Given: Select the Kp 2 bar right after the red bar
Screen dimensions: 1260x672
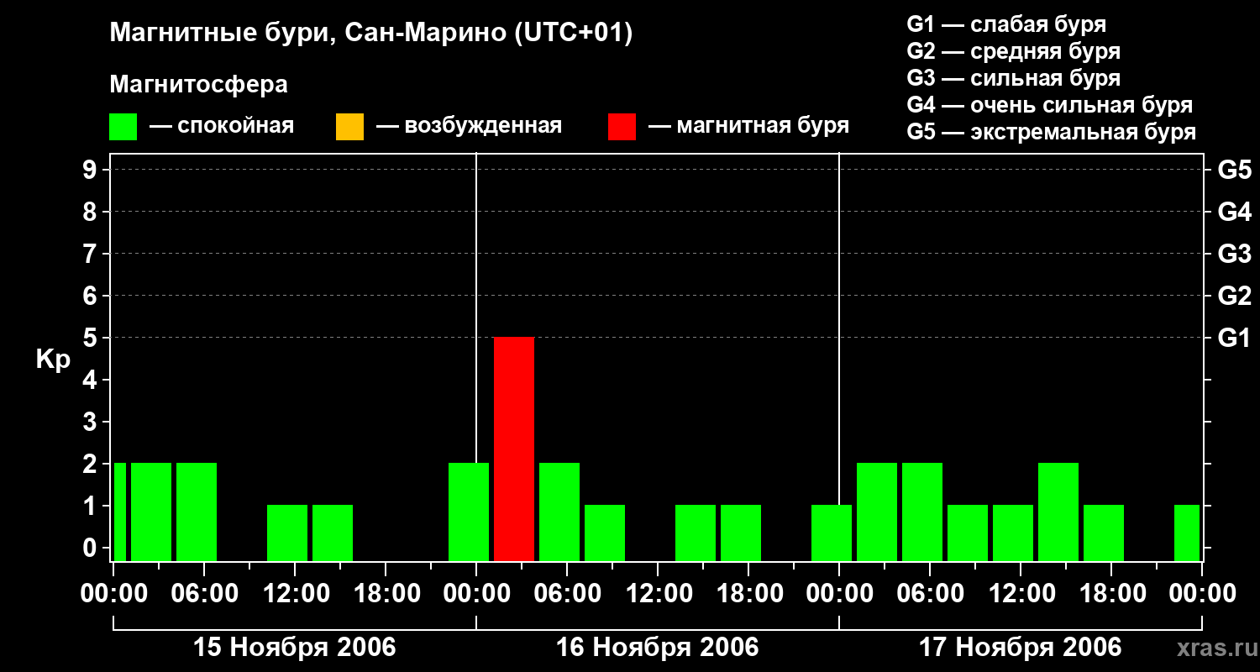Looking at the screenshot, I should coord(559,512).
